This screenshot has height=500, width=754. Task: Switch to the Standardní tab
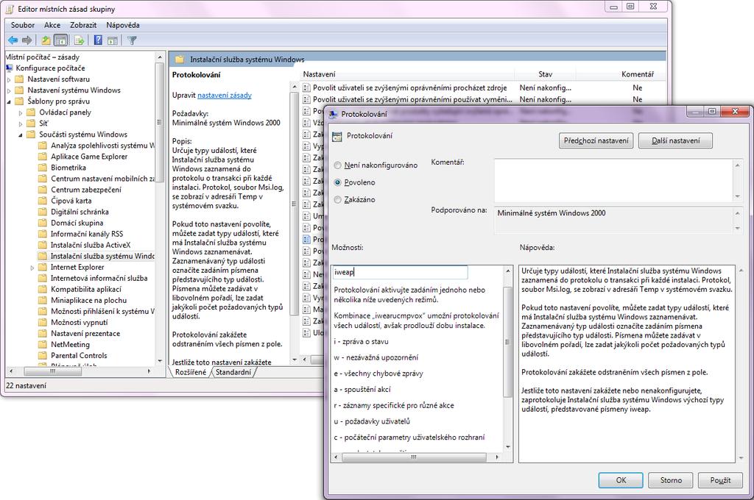point(233,372)
